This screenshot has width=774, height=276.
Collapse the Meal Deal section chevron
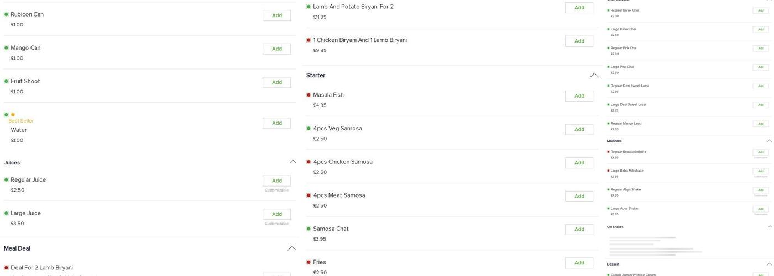[x=292, y=248]
